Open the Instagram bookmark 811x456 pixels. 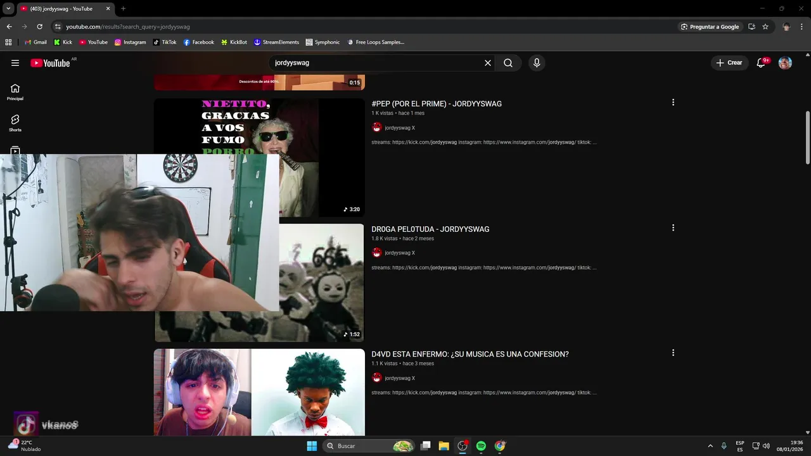click(130, 42)
